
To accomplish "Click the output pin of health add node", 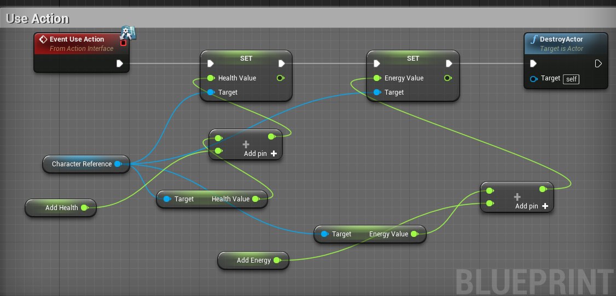I will (x=271, y=136).
